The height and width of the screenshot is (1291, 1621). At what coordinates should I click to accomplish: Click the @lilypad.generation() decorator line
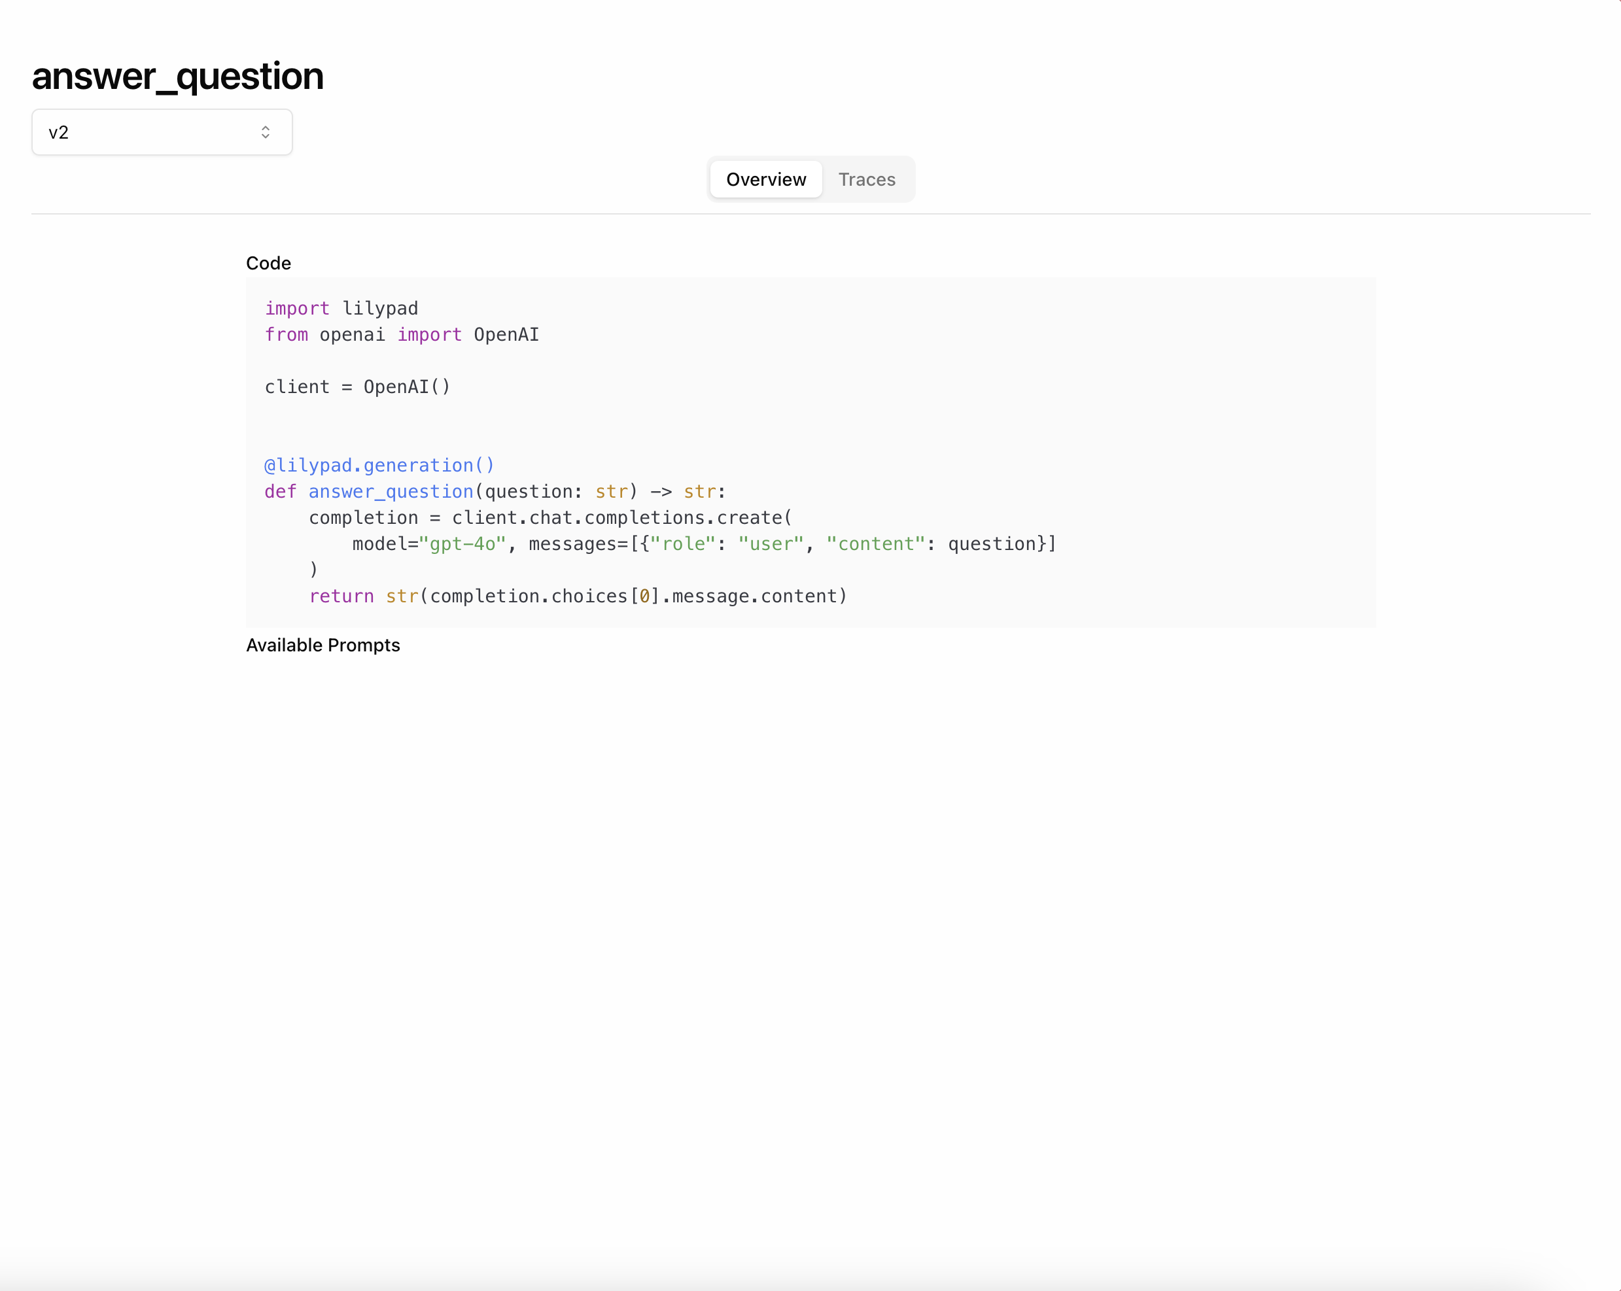(379, 466)
